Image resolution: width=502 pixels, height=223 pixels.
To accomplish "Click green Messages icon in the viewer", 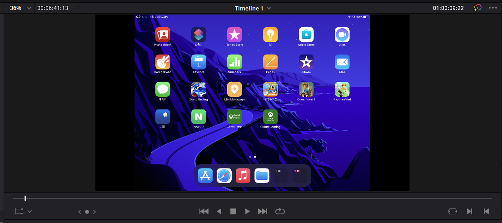I will (x=163, y=89).
